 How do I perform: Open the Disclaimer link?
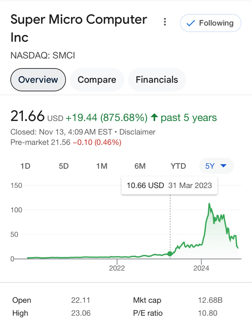137,132
